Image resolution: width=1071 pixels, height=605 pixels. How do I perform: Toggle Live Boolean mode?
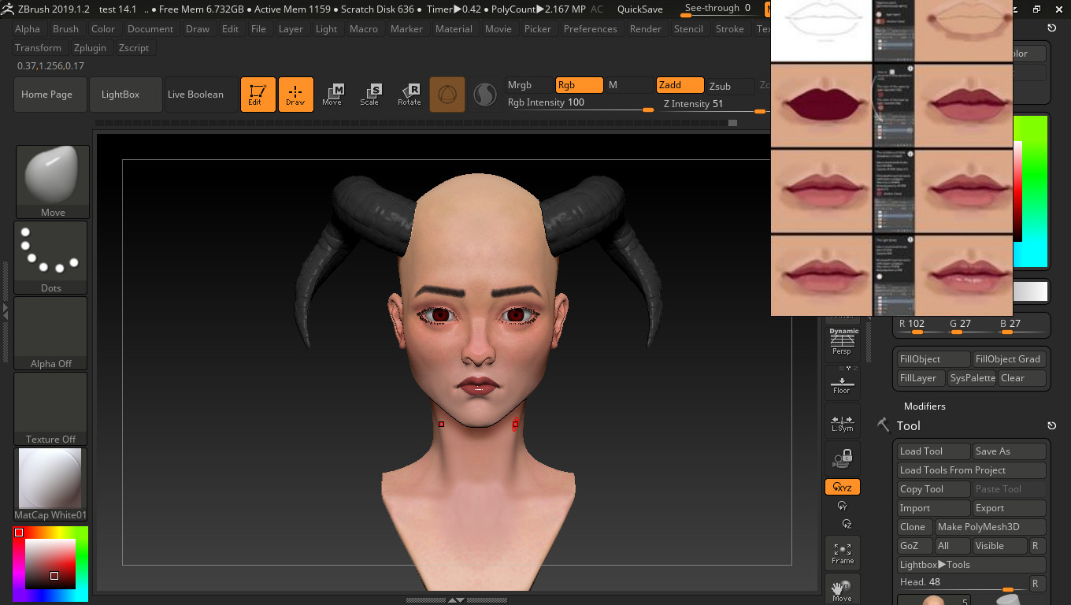195,95
